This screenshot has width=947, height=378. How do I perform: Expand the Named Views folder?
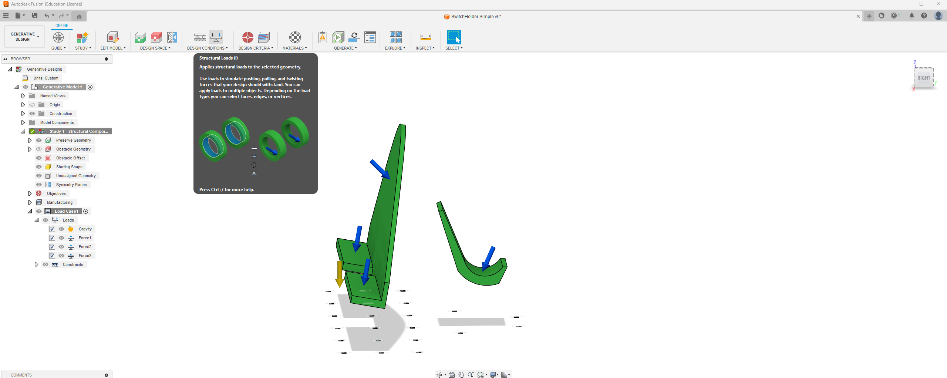coord(23,96)
